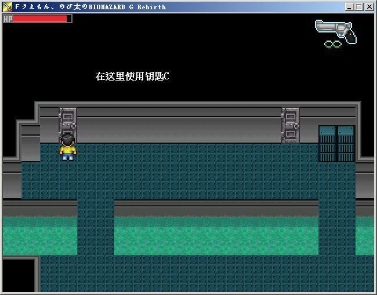Click the window title BIOHAZARD G Rebirth

(90, 7)
